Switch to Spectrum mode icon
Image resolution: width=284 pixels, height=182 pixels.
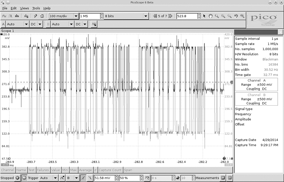pyautogui.click(x=17, y=16)
